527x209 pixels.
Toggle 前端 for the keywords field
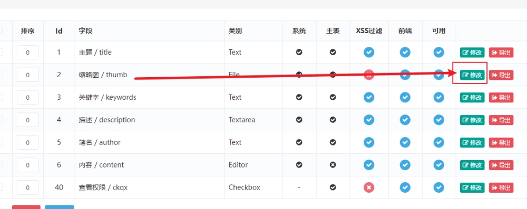point(405,97)
